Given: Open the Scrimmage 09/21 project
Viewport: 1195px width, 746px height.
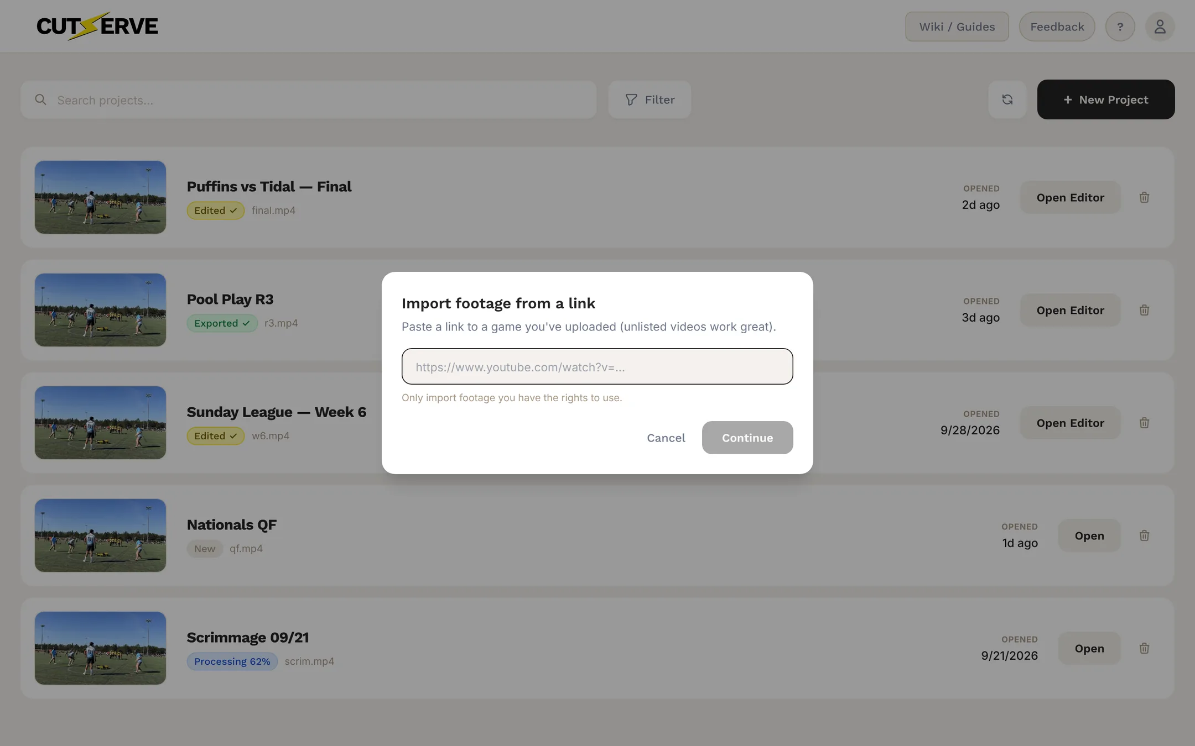Looking at the screenshot, I should click(1089, 648).
